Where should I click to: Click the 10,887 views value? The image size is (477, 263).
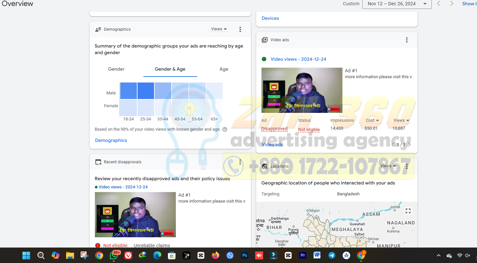[399, 128]
